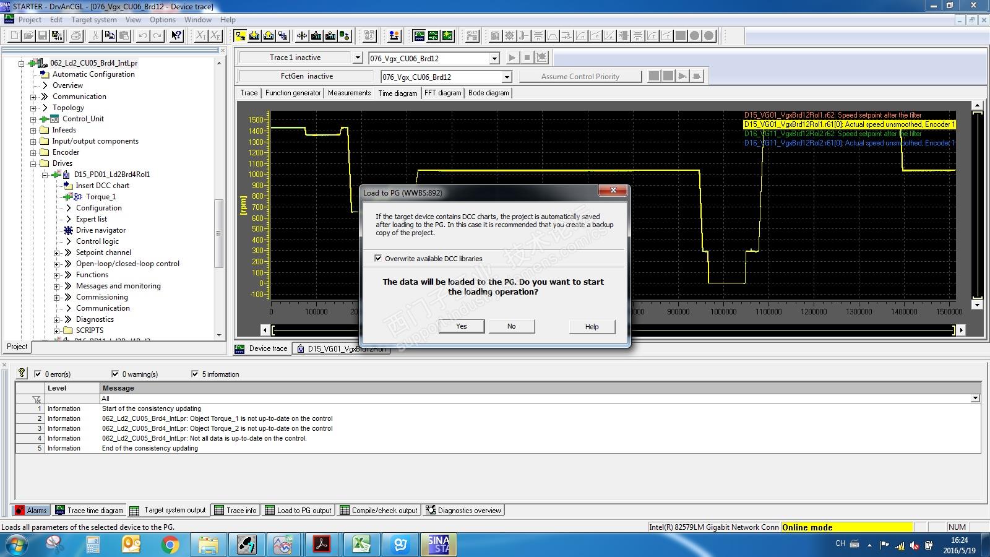
Task: Select the yellow Actual speed unsmoothed legend entry
Action: 850,124
